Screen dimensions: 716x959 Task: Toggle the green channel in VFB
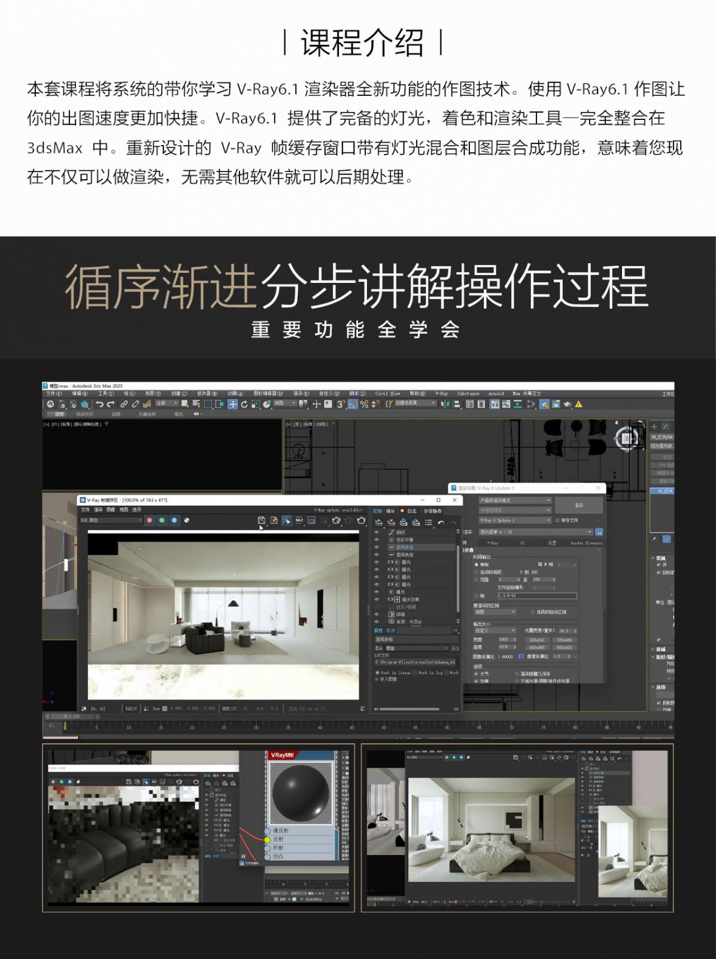(x=162, y=520)
